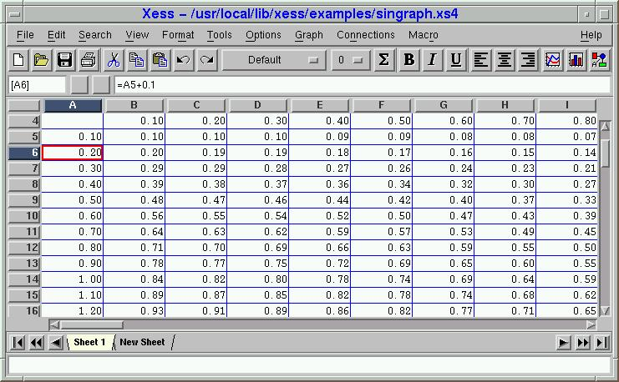Open the Options menu

[x=263, y=35]
